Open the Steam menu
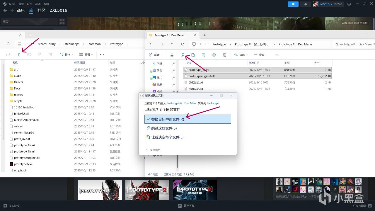375x211 pixels. [9, 4]
